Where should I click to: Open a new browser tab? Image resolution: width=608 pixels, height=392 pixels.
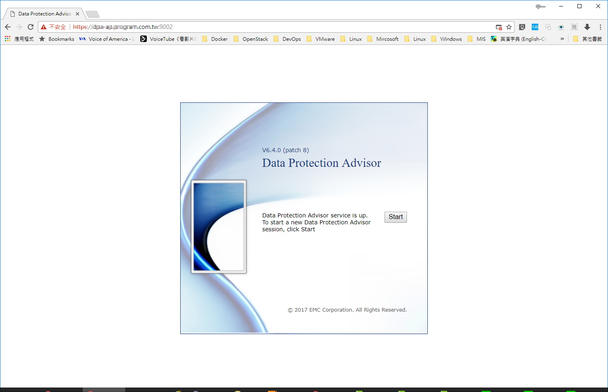point(92,13)
